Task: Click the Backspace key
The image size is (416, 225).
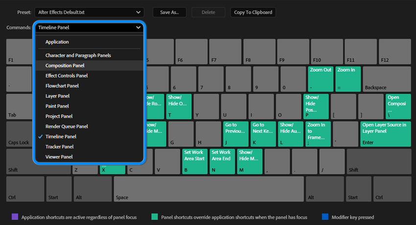Action: click(x=387, y=79)
